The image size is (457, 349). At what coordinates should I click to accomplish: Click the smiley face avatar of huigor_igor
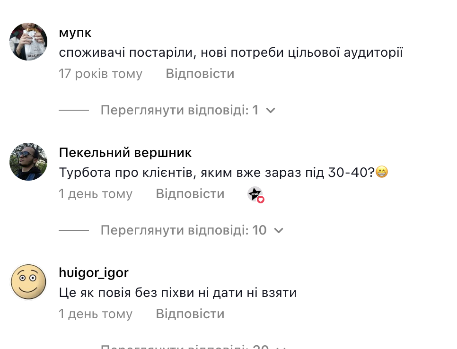(28, 282)
